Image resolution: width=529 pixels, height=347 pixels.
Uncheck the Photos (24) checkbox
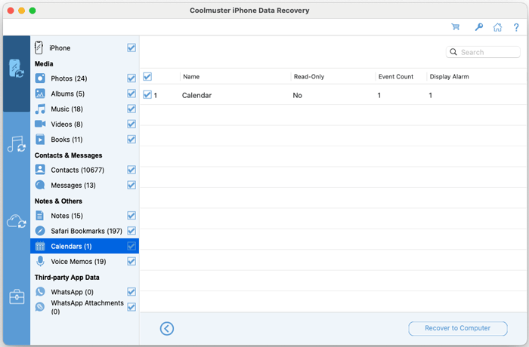pyautogui.click(x=131, y=78)
